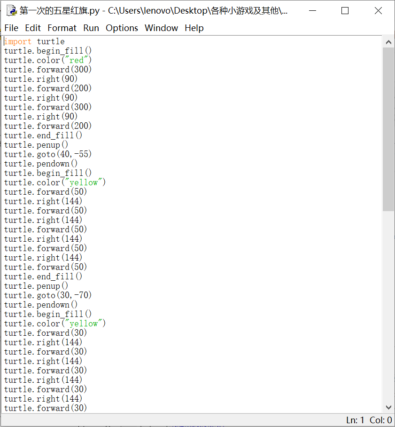
Task: Click the first turtle.right(90) line
Action: pyautogui.click(x=41, y=79)
